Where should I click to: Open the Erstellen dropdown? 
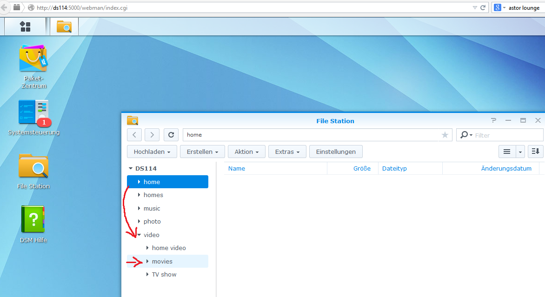tap(202, 152)
